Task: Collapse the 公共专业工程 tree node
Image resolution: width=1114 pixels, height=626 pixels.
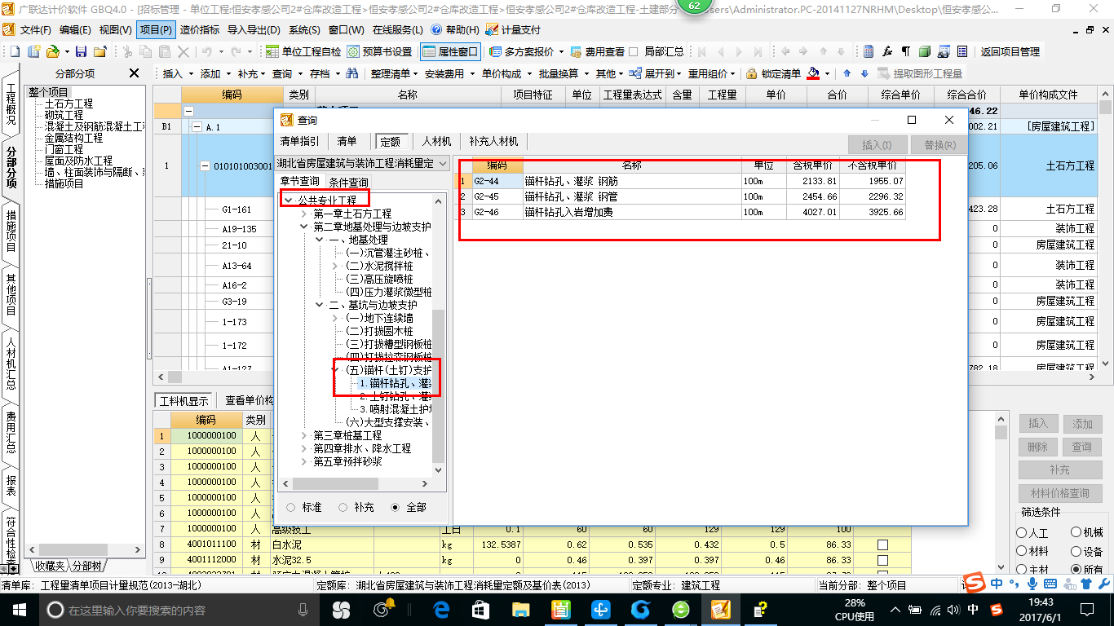Action: pyautogui.click(x=288, y=200)
